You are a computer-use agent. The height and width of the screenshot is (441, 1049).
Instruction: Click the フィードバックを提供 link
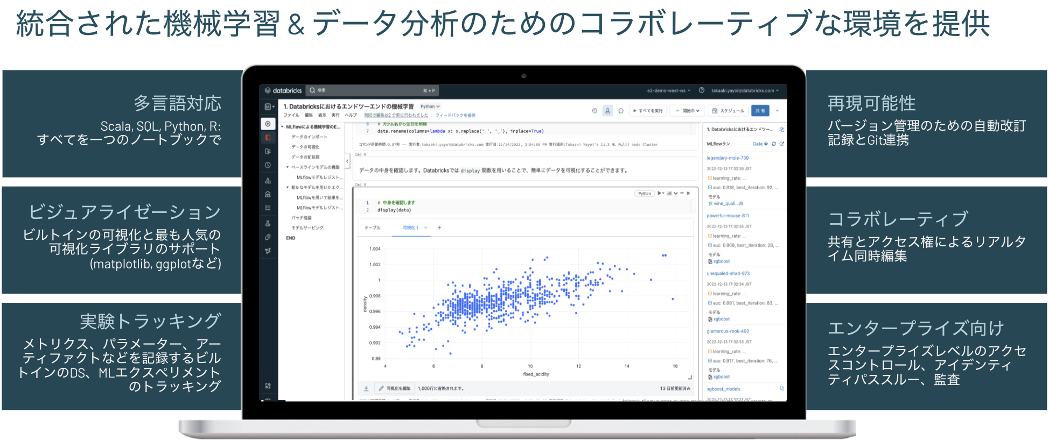(456, 115)
